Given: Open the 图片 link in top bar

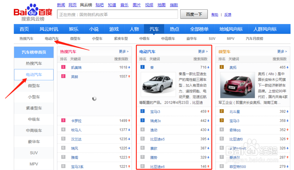Looking at the screenshot, I should 137,5.
